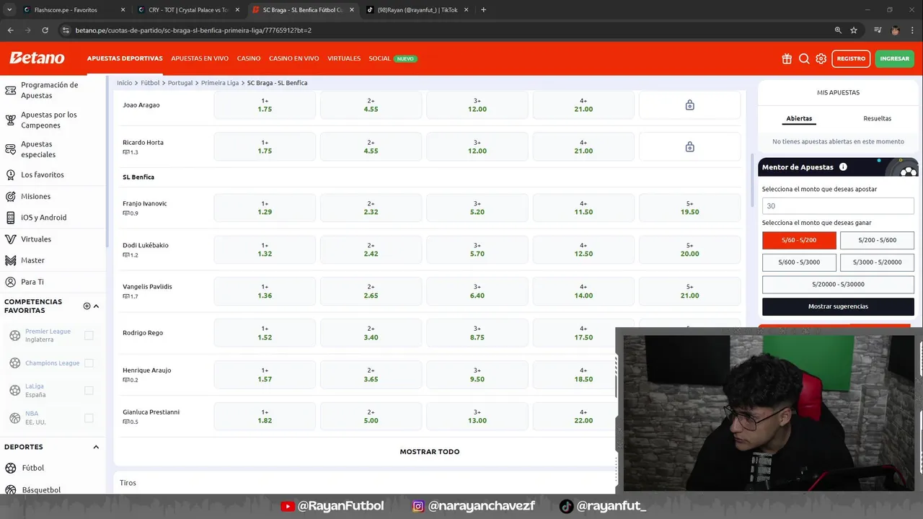Tick the Champions League favorite checkbox

pyautogui.click(x=89, y=363)
